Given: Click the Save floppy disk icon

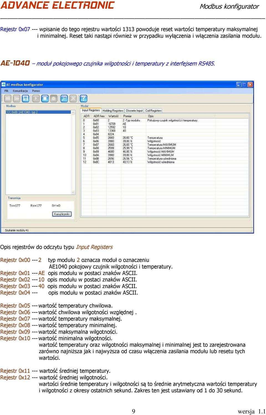Looking at the screenshot, I should 25,98.
